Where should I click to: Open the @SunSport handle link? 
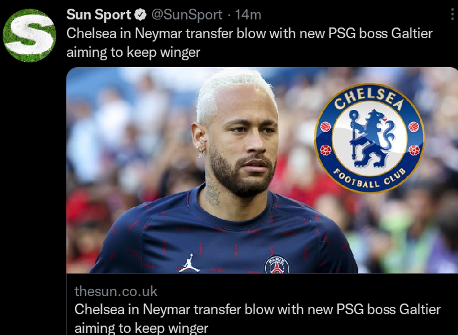187,15
